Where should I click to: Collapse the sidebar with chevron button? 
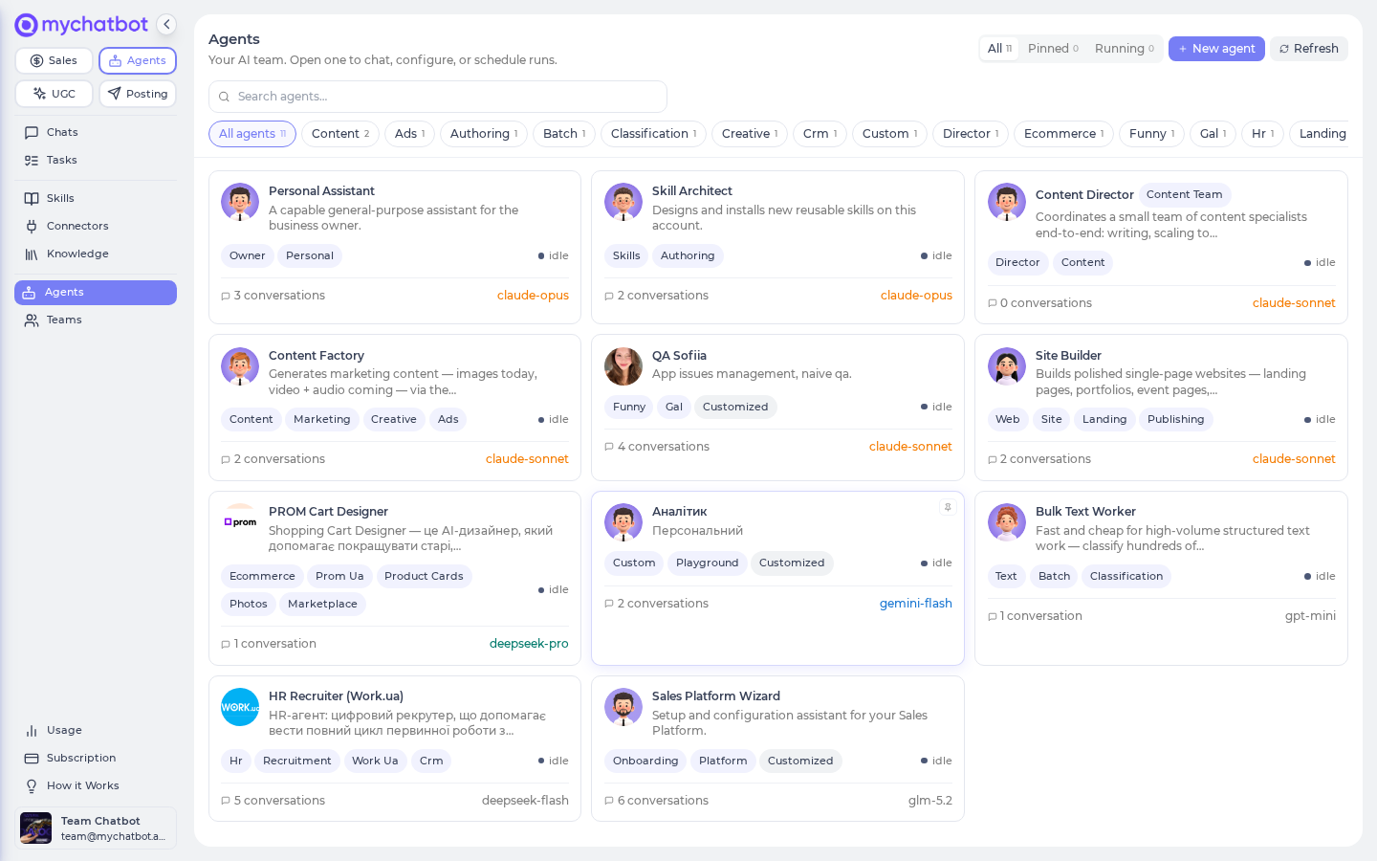tap(166, 25)
